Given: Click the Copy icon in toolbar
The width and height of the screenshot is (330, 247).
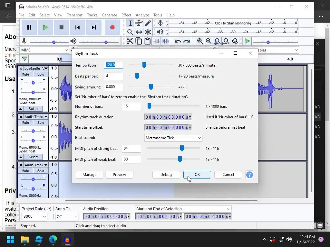Looking at the screenshot, I should [x=139, y=41].
